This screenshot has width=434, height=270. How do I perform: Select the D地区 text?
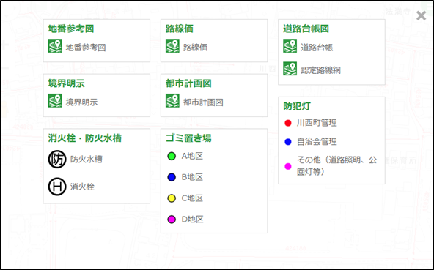(x=192, y=220)
